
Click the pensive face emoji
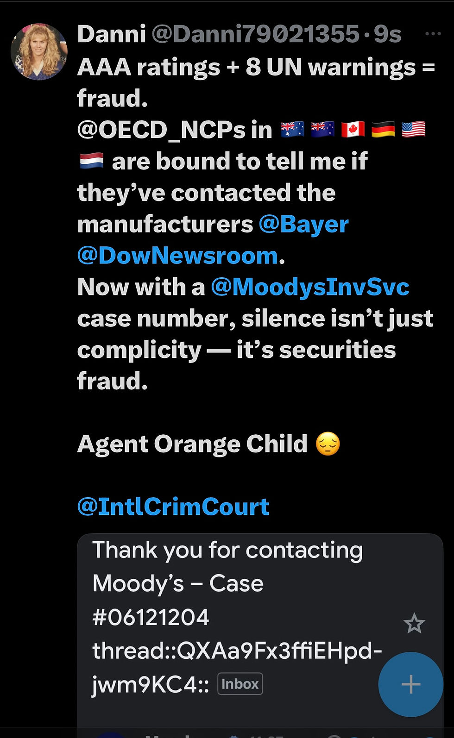tap(328, 444)
